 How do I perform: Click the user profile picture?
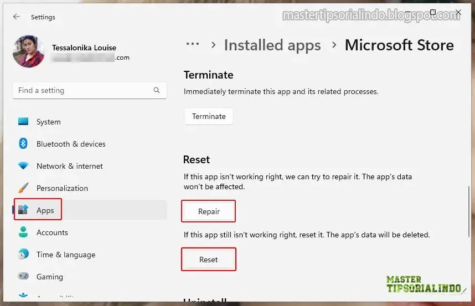(x=28, y=51)
